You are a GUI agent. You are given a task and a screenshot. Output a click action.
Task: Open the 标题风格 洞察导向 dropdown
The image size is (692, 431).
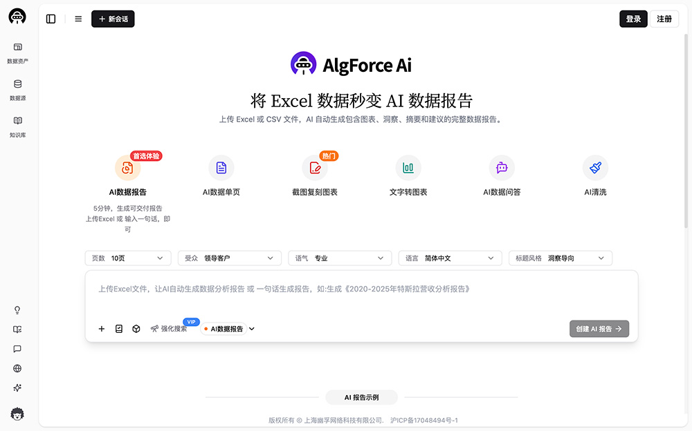(561, 258)
